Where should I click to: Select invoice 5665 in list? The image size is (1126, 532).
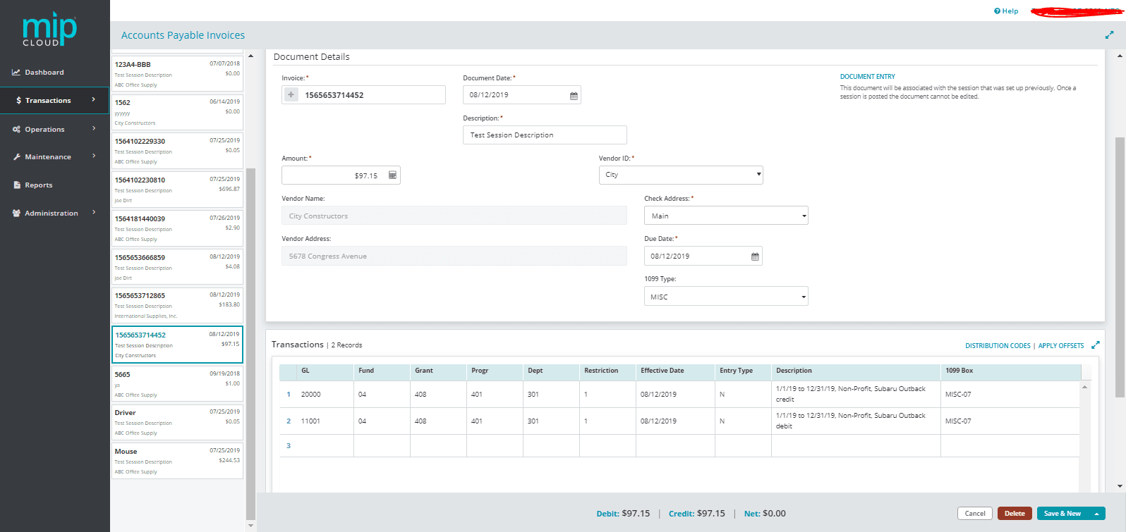[x=177, y=384]
